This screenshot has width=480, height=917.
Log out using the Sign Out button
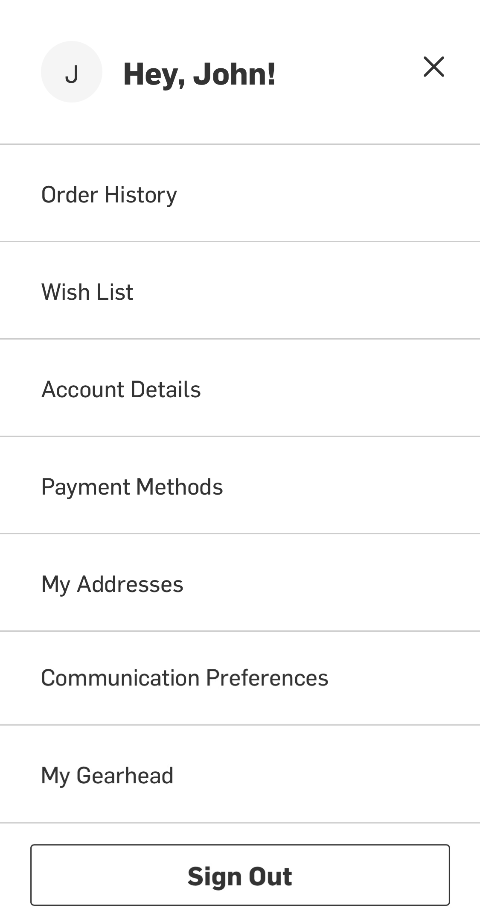[240, 876]
